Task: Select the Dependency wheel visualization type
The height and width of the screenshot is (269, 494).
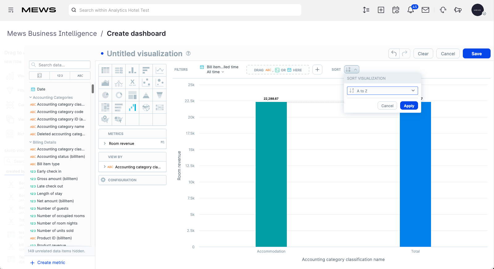Action: 146,107
